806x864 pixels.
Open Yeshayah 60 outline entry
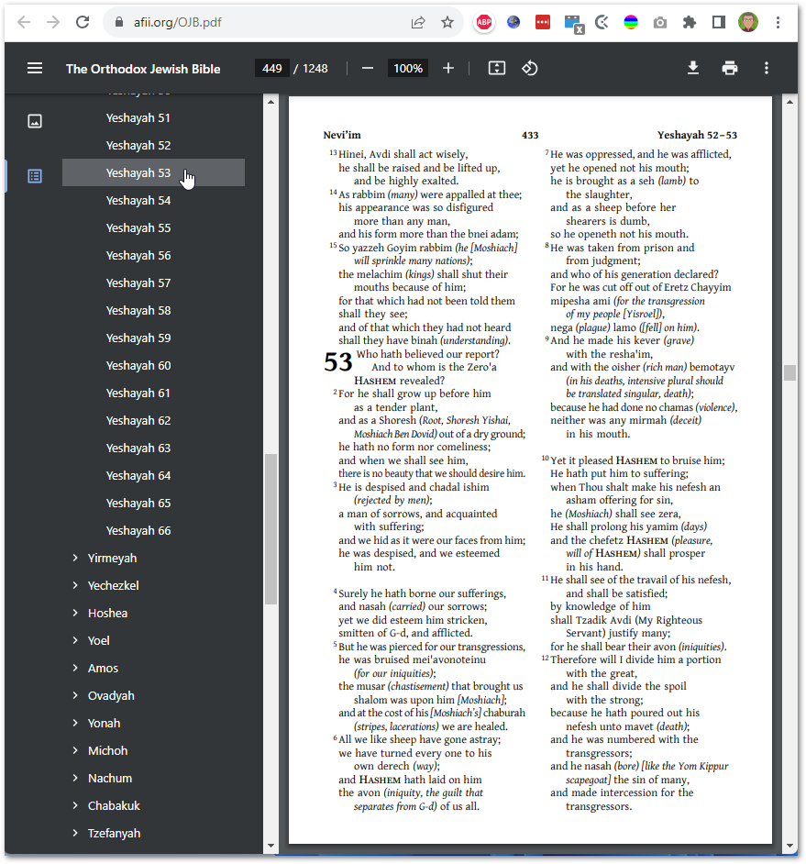pyautogui.click(x=138, y=366)
